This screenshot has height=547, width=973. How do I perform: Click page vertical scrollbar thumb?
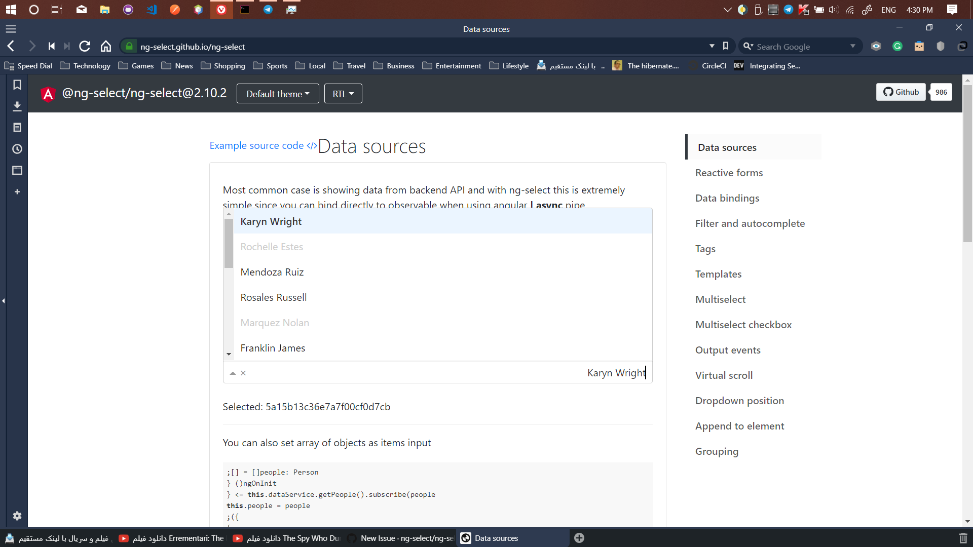pos(967,163)
